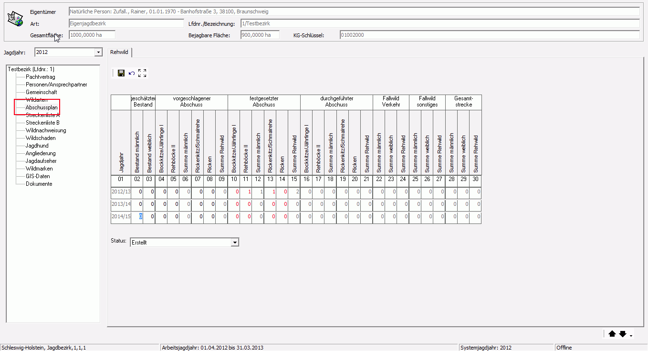Expand the Status dropdown showing Erstellt
Screen dimensions: 648x351
click(x=234, y=243)
